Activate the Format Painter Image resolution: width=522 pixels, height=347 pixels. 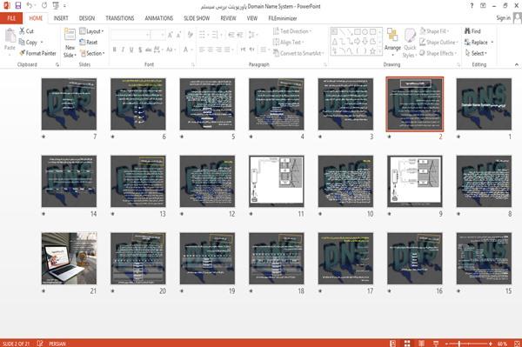coord(37,53)
